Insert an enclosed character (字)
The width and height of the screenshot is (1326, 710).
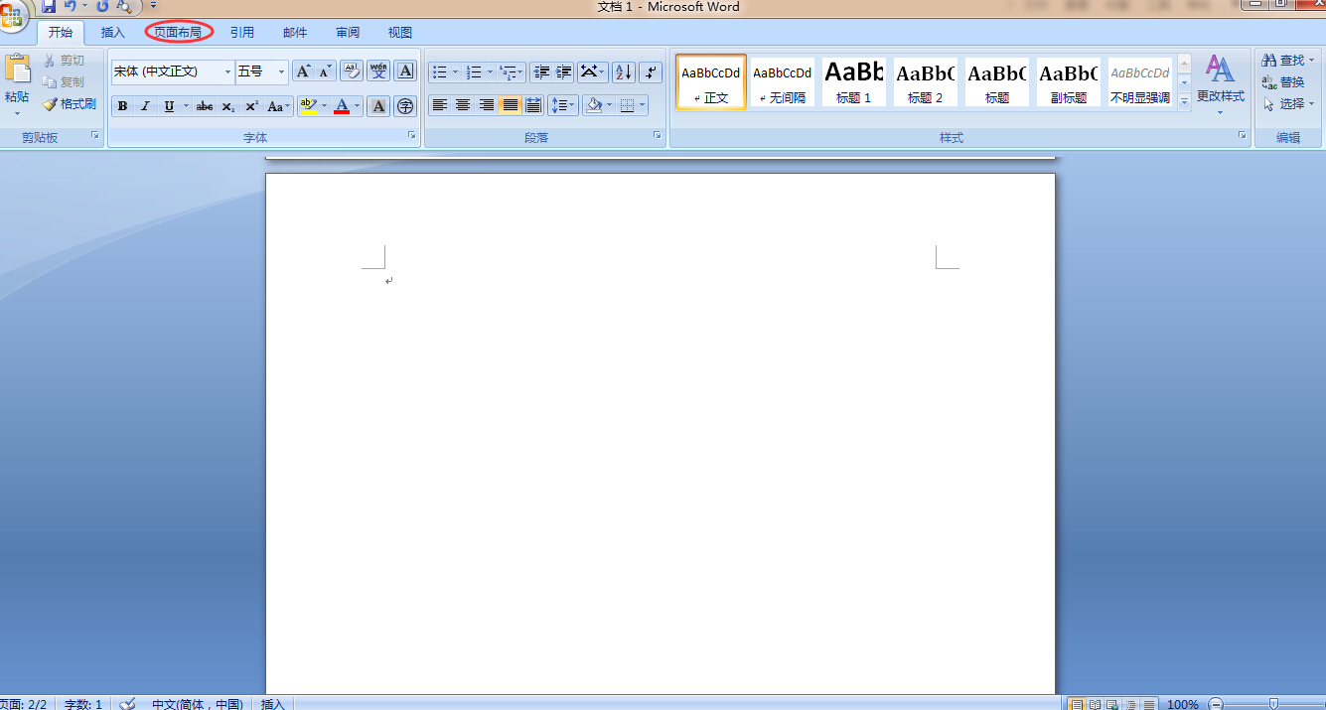[x=405, y=106]
